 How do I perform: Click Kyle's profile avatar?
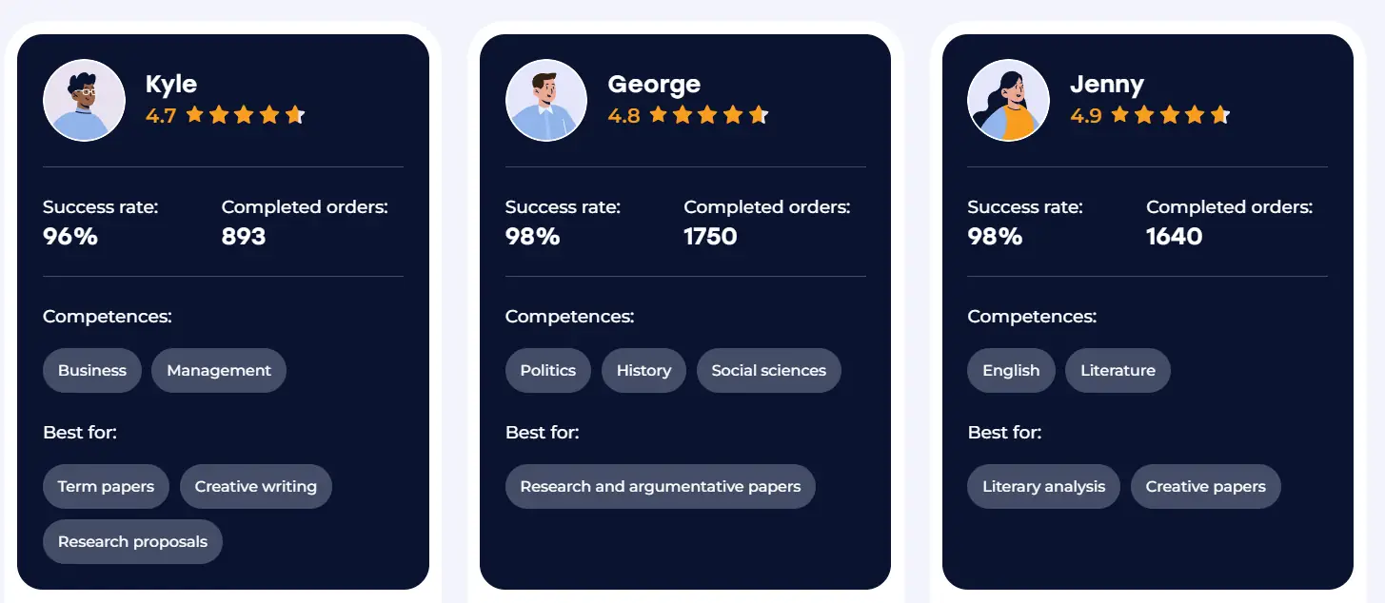pos(85,100)
